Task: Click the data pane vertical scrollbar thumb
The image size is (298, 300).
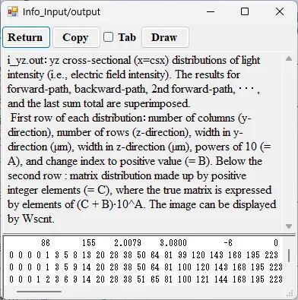Action: (289, 255)
